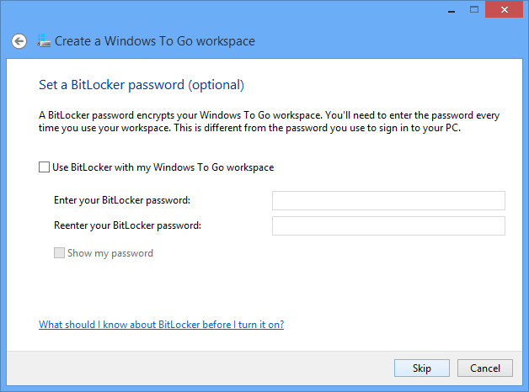Focus the Reenter your BitLocker password field
529x392 pixels.
pos(388,225)
